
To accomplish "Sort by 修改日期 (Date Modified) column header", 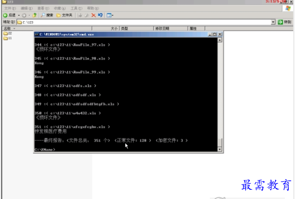I will tap(171, 29).
